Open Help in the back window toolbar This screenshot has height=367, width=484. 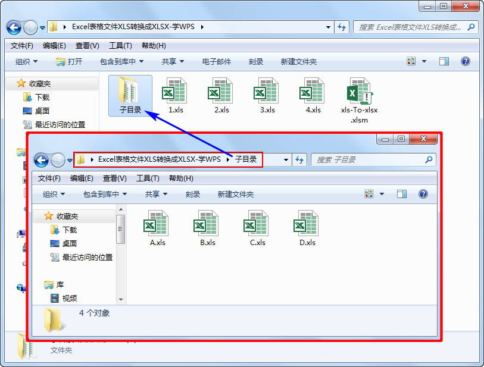coord(466,61)
